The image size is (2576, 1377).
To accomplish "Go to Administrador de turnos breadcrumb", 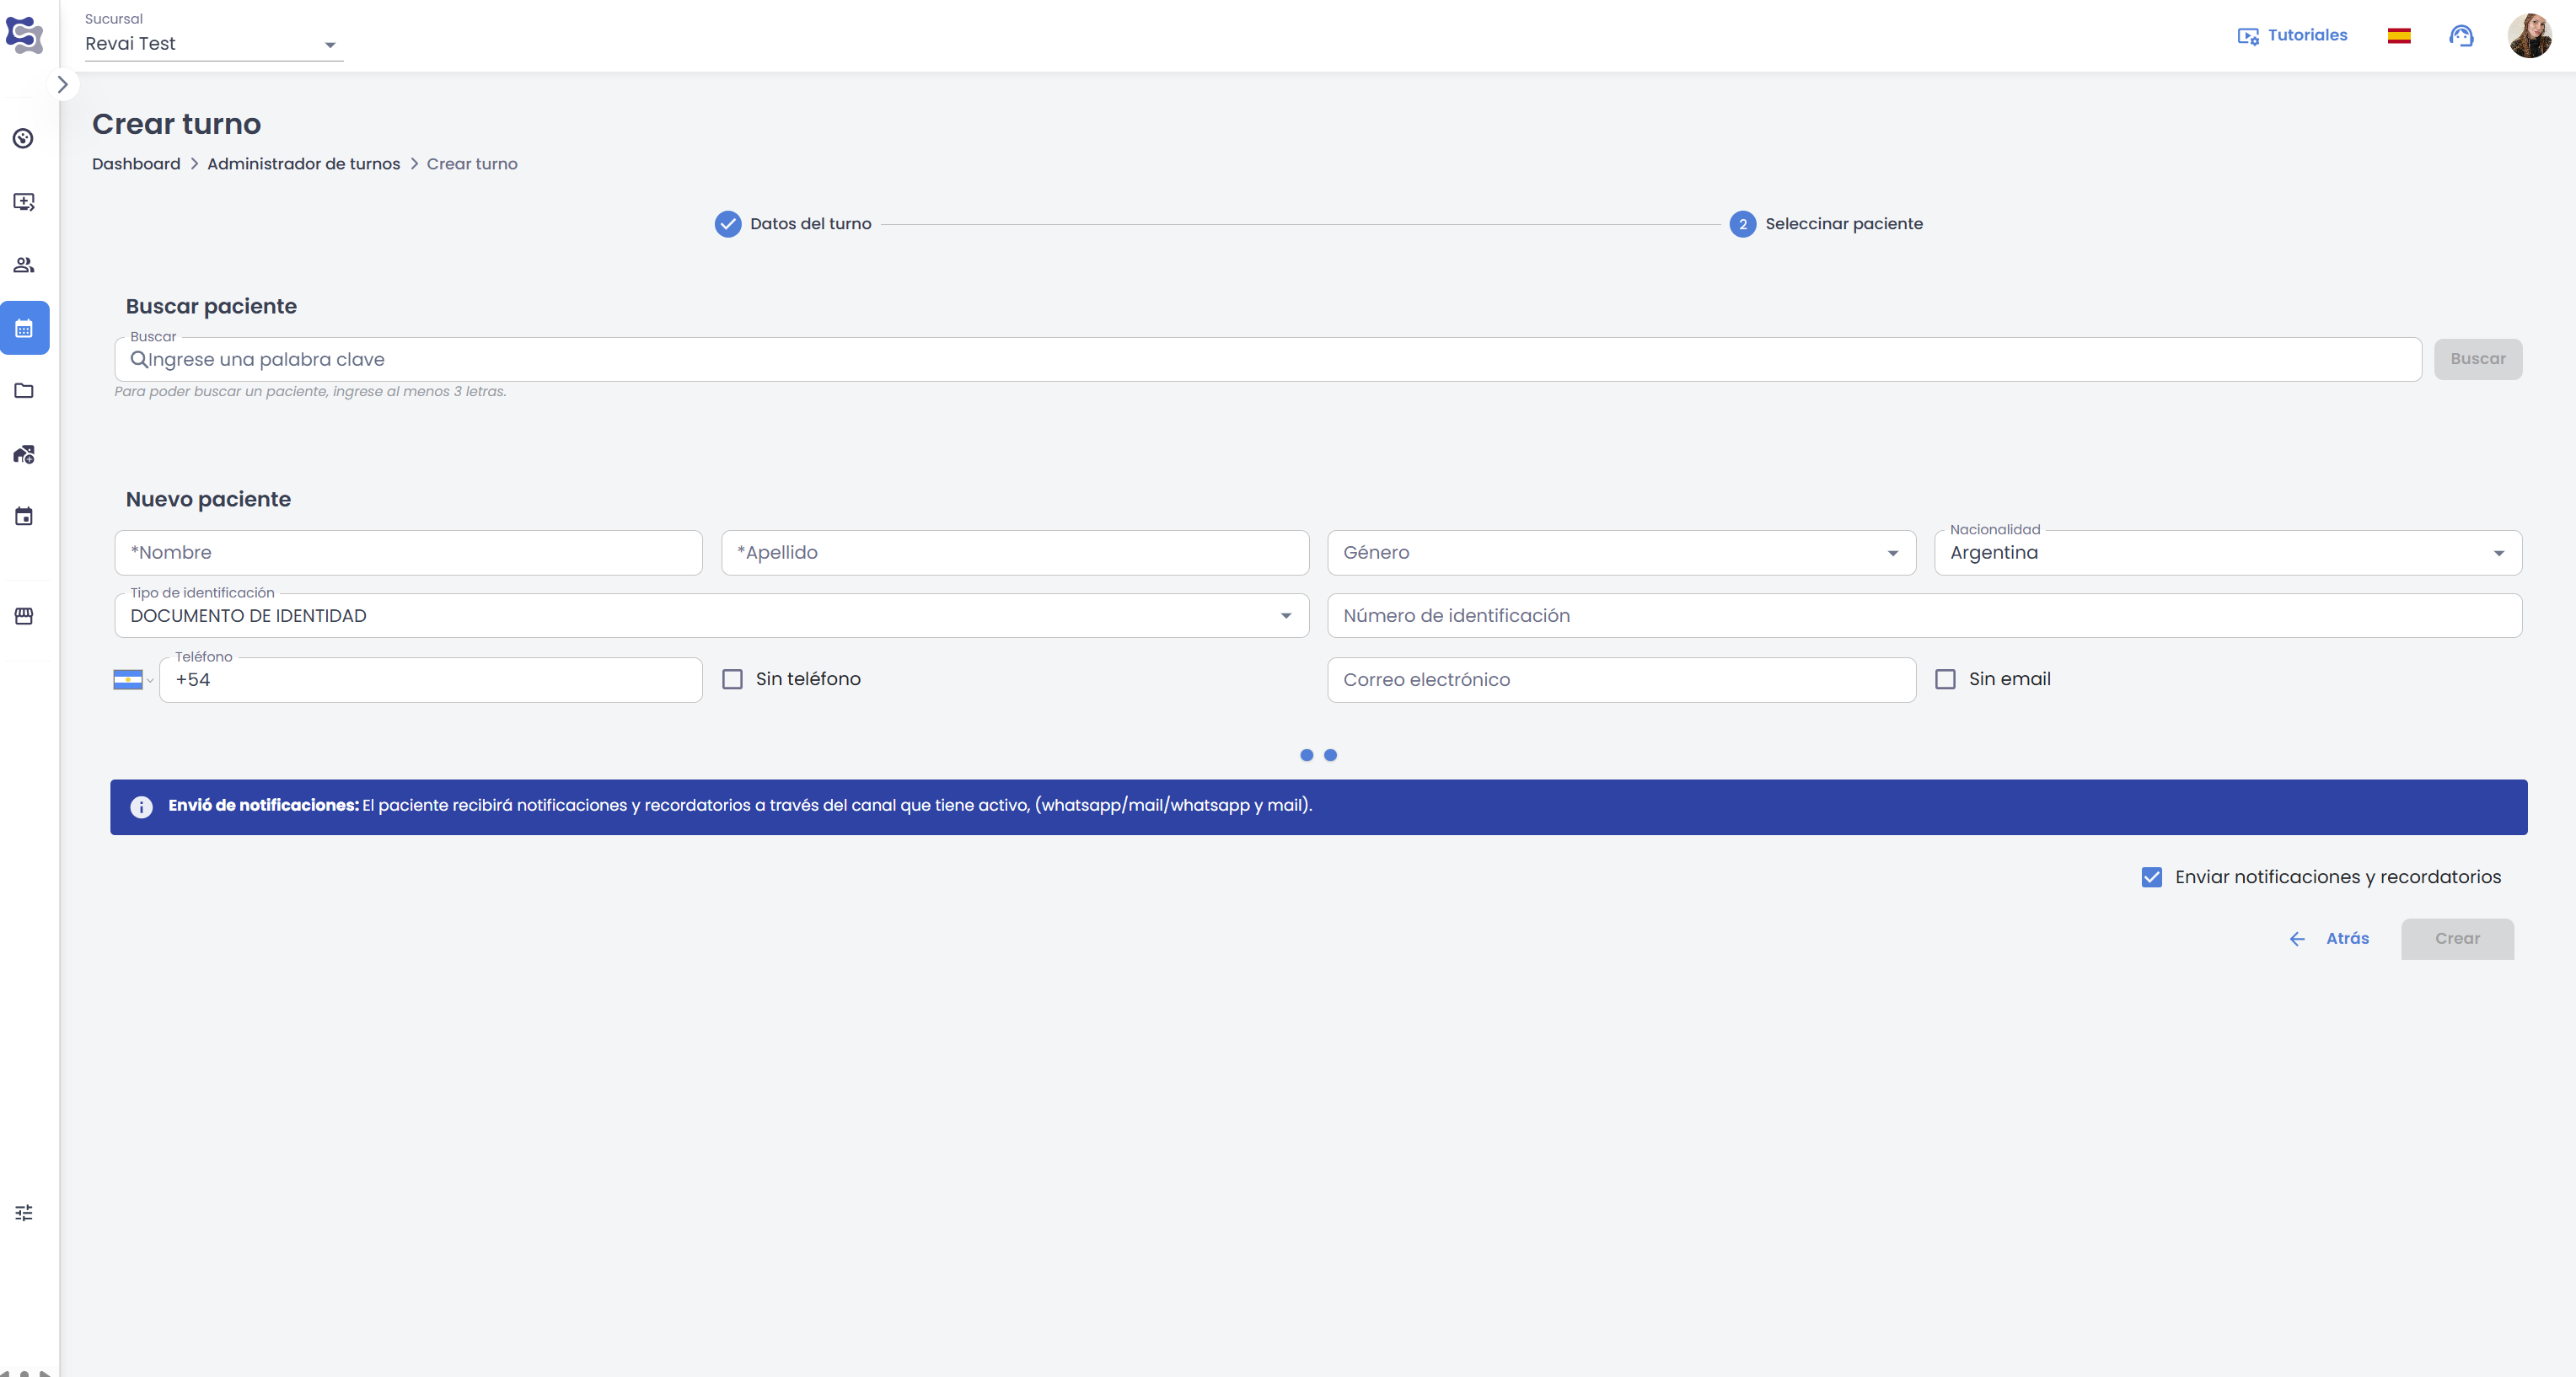I will point(303,164).
